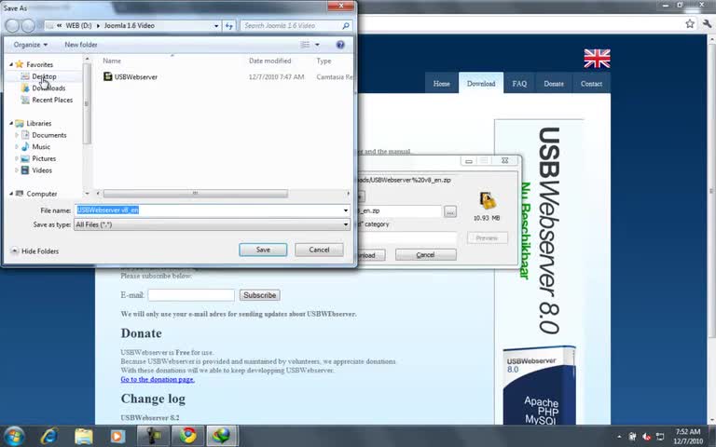Show hidden tray icons arrow
The width and height of the screenshot is (716, 447).
pyautogui.click(x=619, y=437)
